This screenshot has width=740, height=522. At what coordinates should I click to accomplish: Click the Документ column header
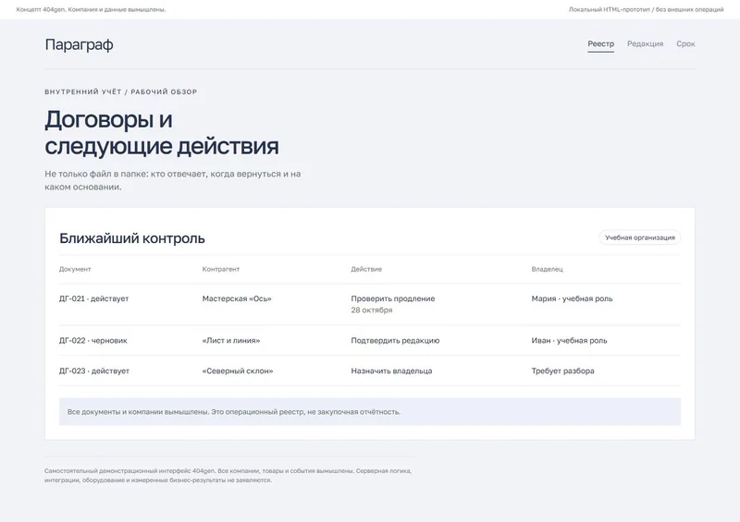click(x=75, y=269)
